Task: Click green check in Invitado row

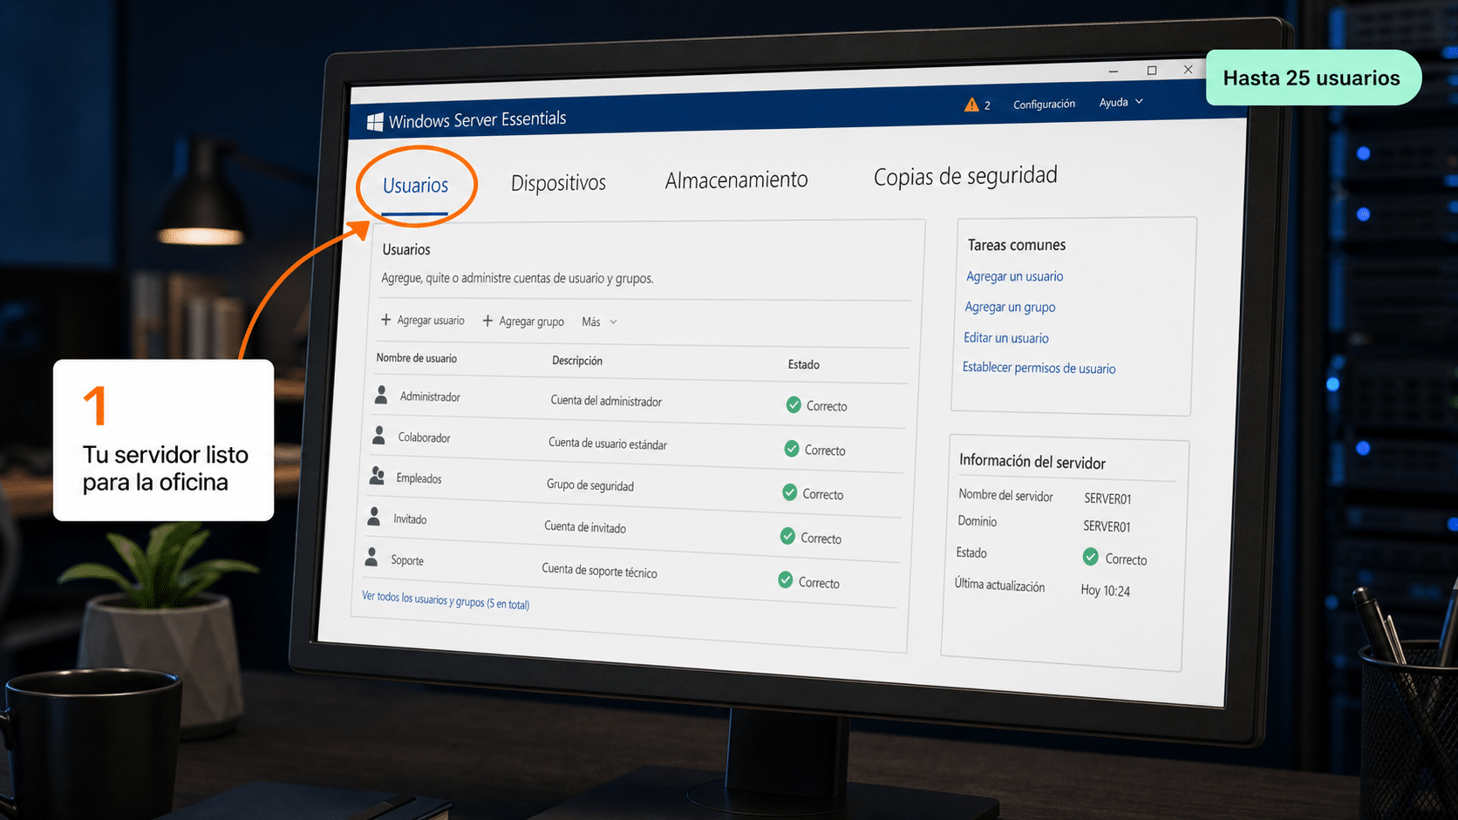Action: [x=787, y=536]
